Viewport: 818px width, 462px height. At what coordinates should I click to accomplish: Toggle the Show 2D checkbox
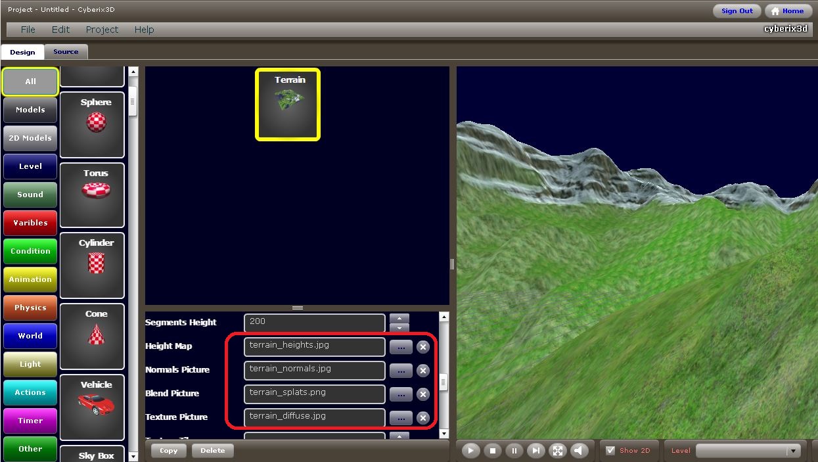point(610,450)
